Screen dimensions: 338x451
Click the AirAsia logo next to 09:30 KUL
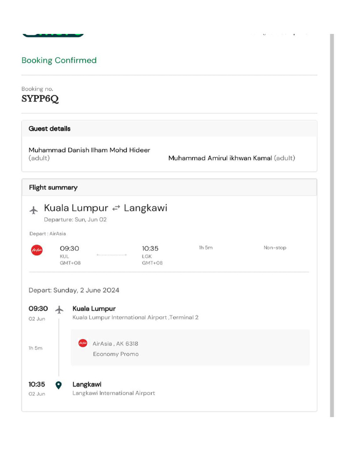(x=37, y=251)
